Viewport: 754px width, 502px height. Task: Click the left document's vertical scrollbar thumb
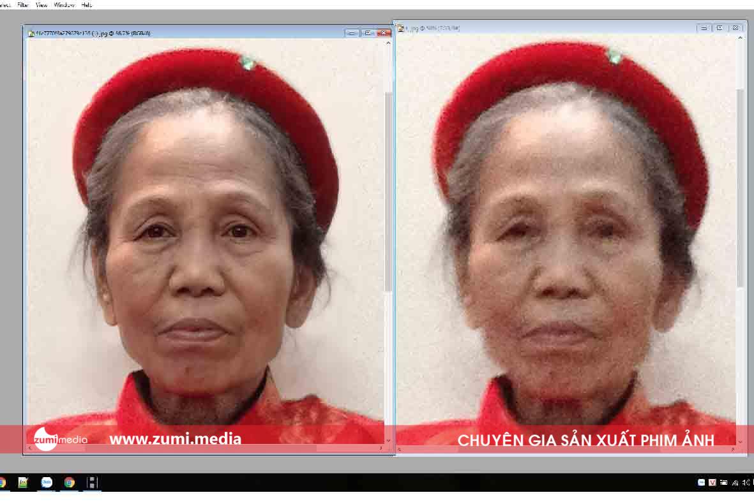(388, 191)
